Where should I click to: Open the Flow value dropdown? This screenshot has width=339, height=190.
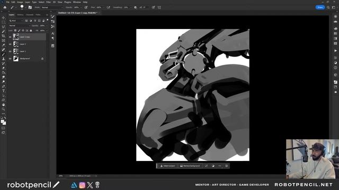click(x=103, y=7)
